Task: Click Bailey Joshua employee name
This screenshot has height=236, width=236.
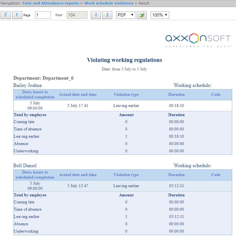Action: click(x=28, y=85)
